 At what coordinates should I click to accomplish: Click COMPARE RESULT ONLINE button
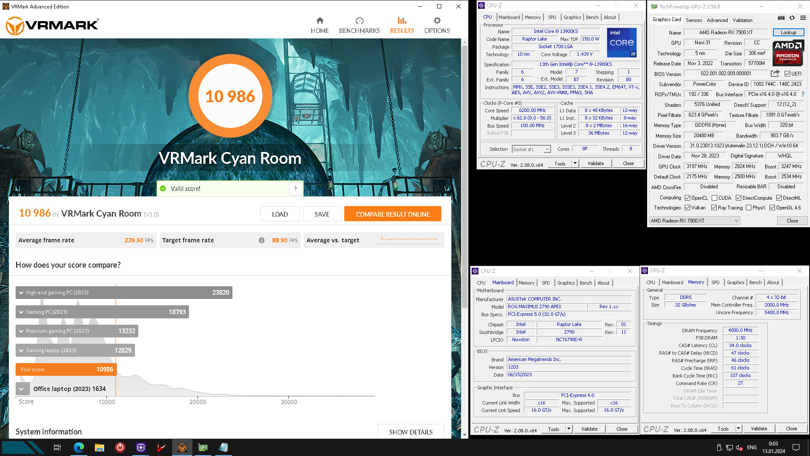click(393, 214)
